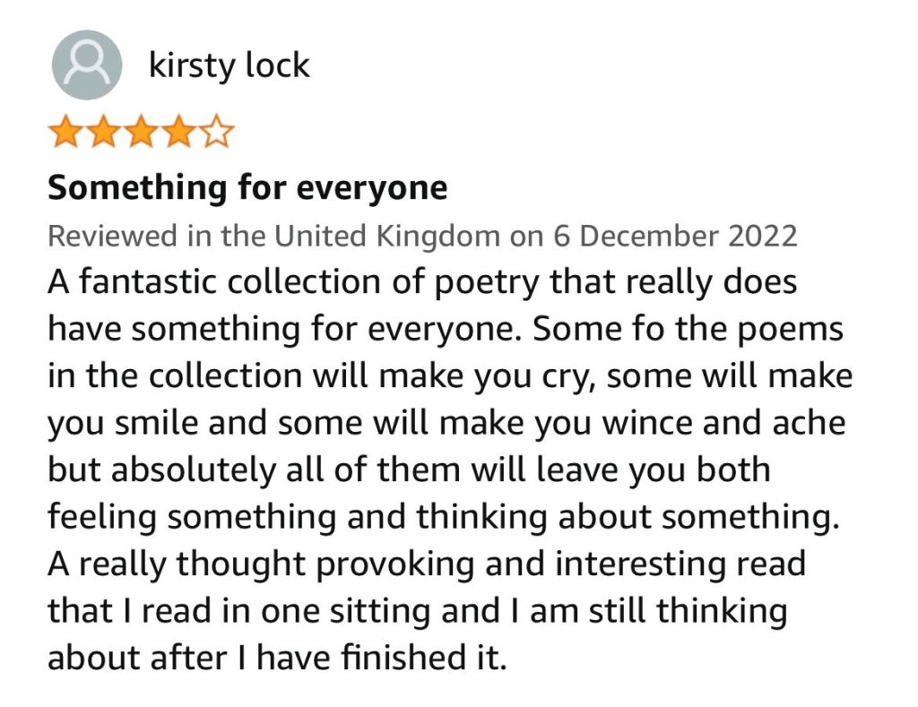Click the word "fantastic" in the review
The height and width of the screenshot is (707, 918).
143,282
